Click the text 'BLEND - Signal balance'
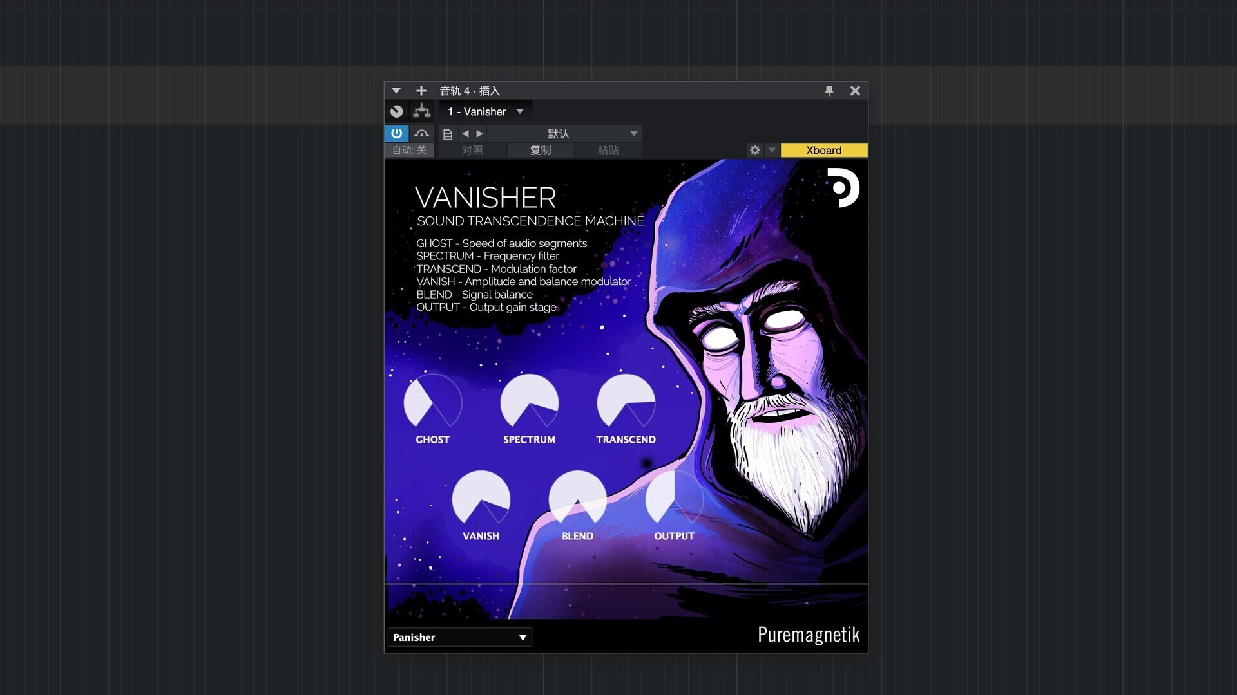 (x=474, y=295)
